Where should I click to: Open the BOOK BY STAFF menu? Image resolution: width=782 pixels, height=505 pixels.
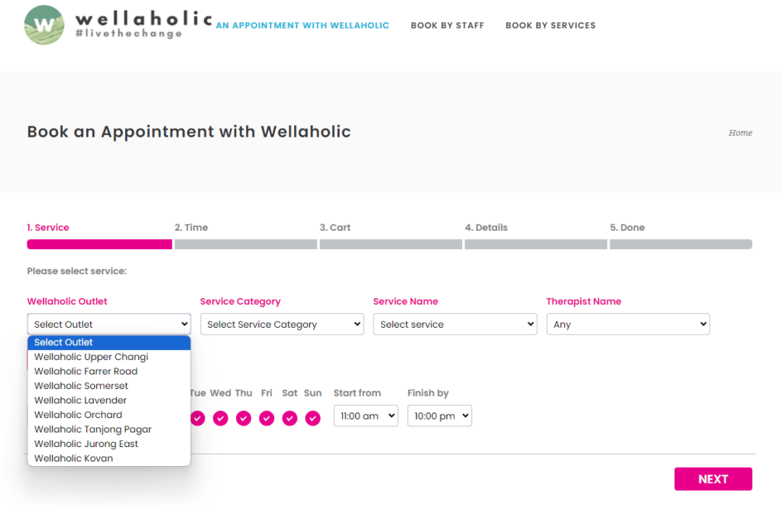click(447, 25)
